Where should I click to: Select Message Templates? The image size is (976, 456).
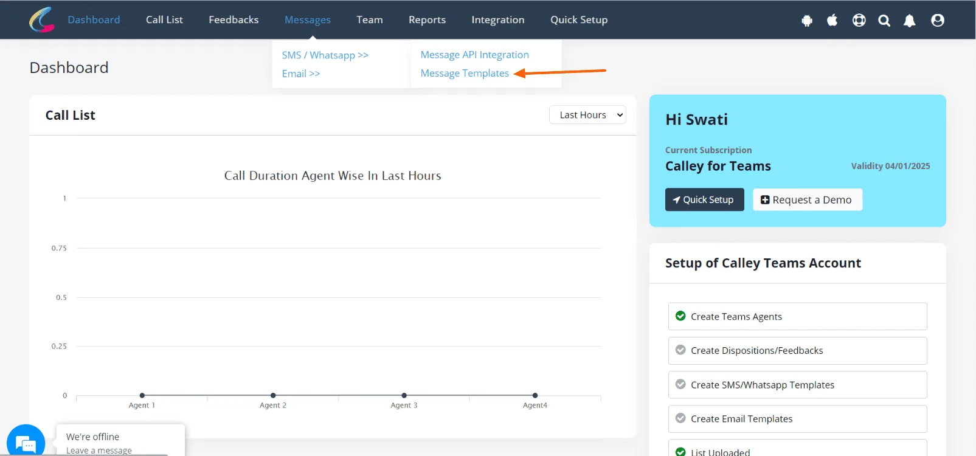coord(465,73)
